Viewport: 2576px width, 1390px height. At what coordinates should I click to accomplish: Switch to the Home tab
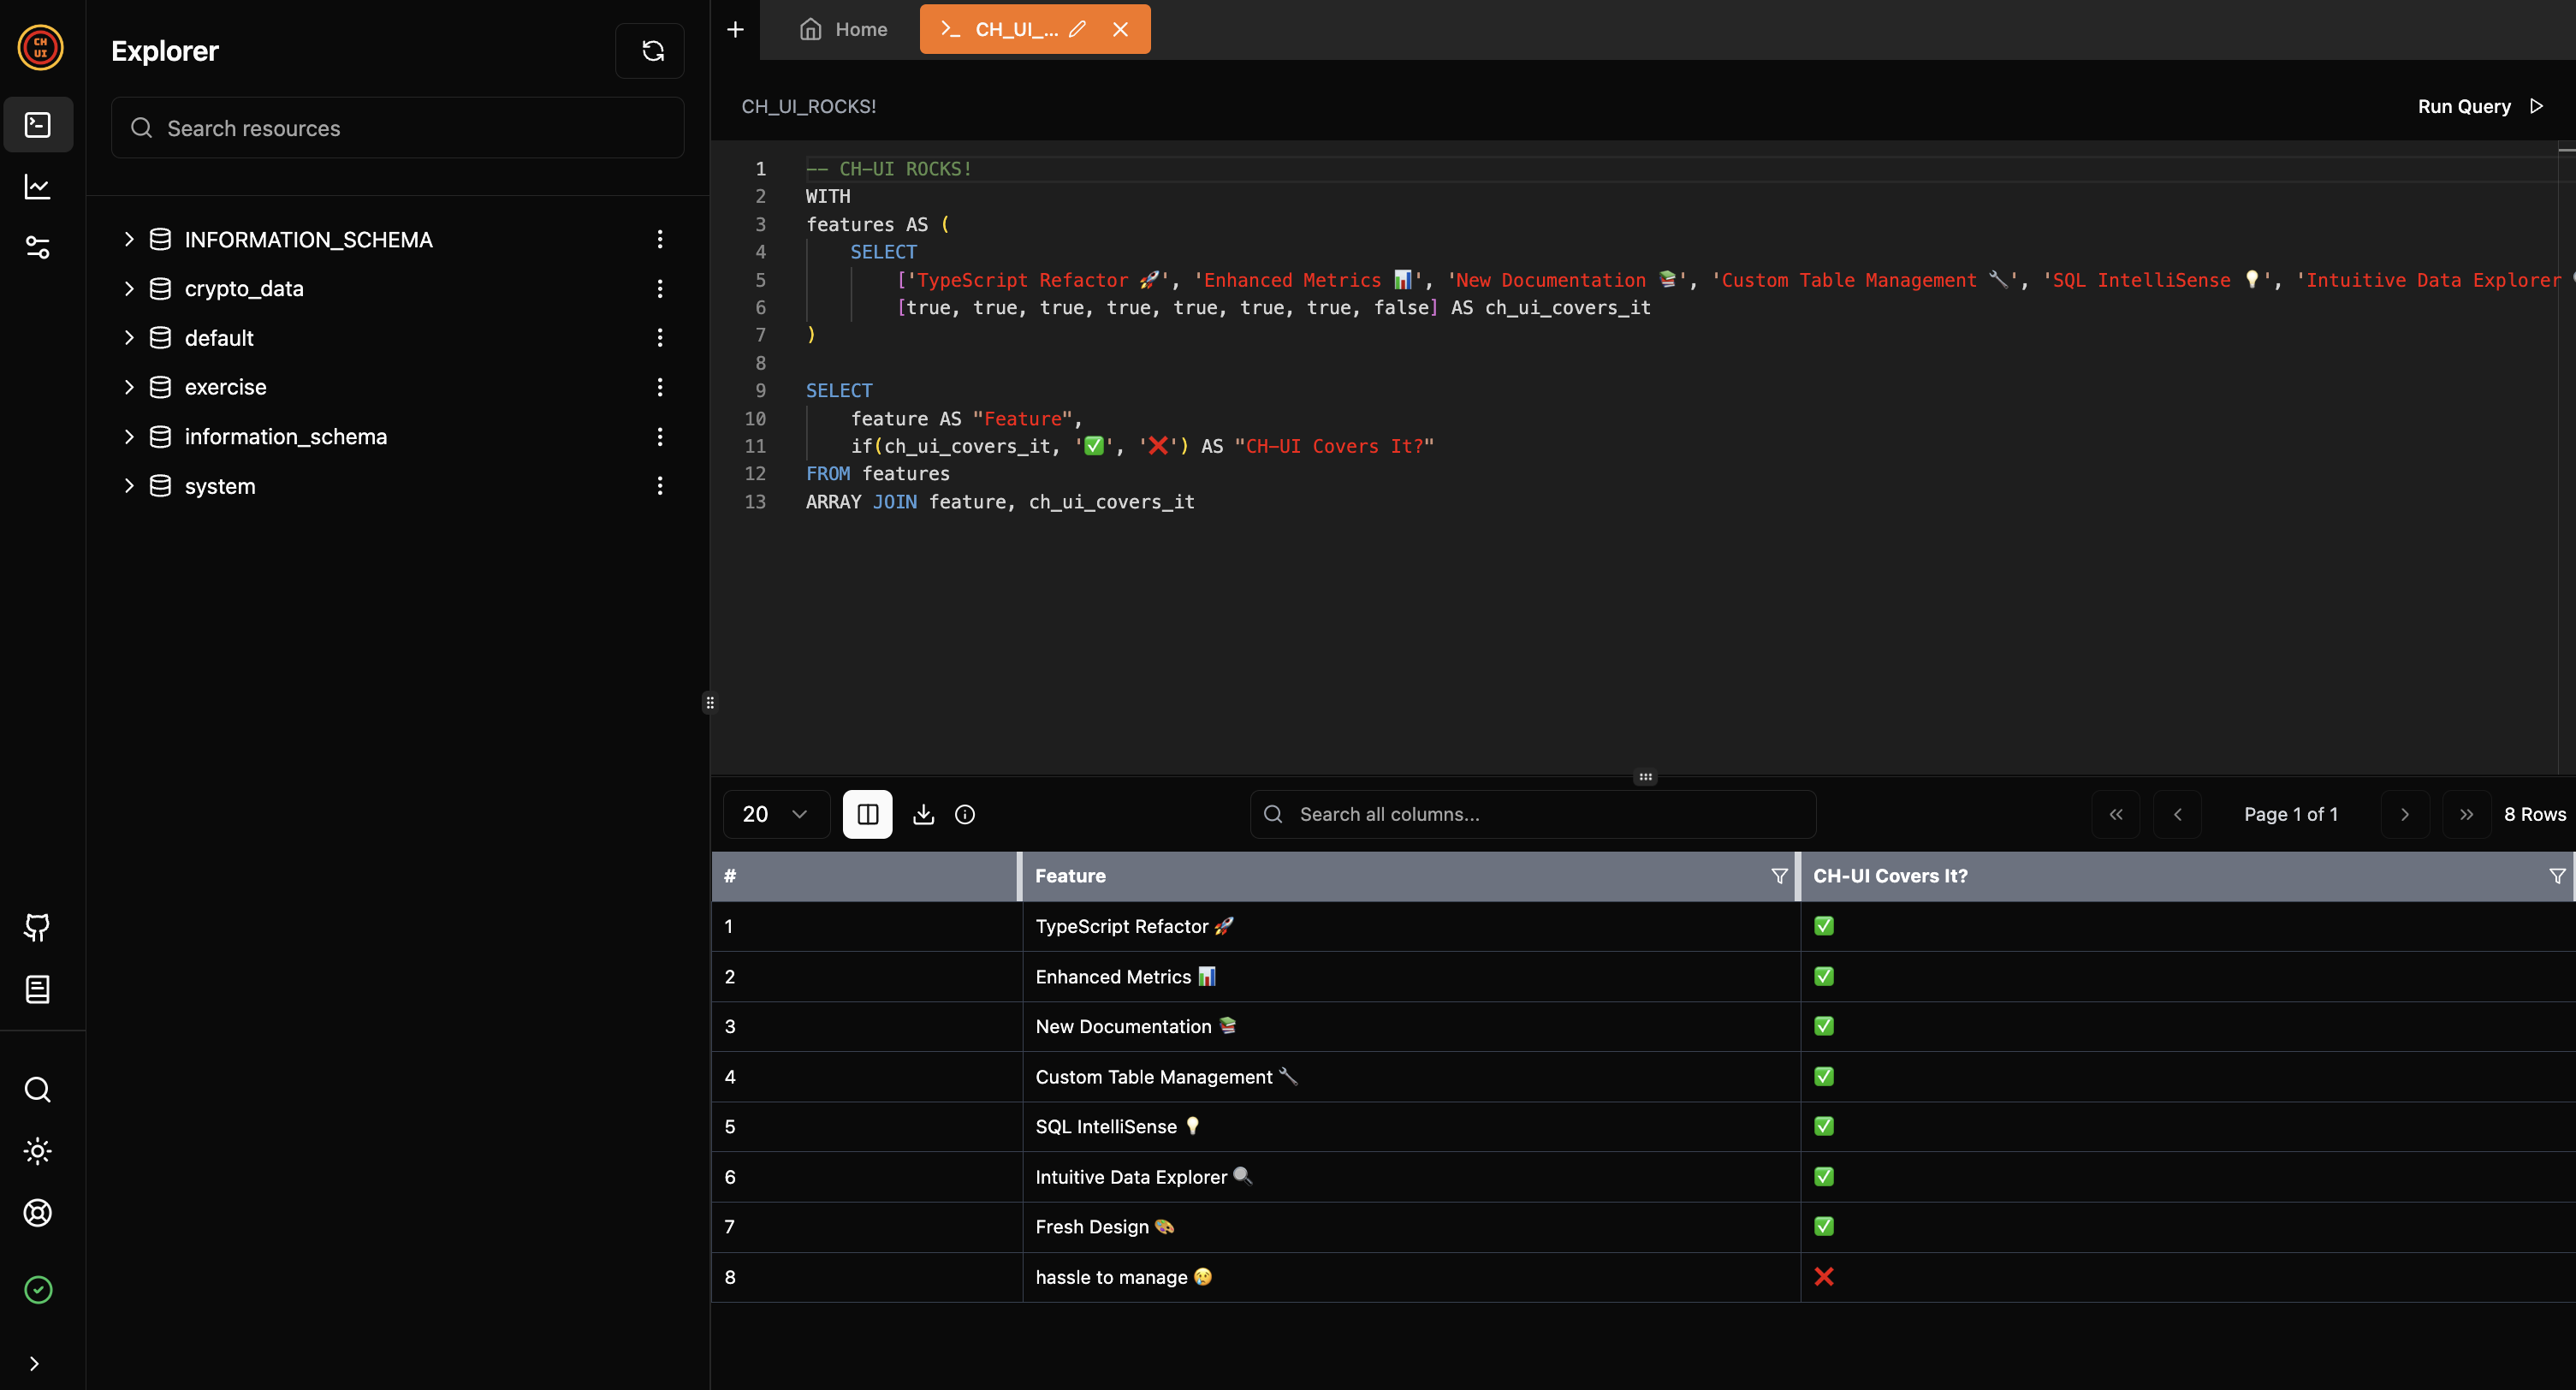[x=843, y=29]
